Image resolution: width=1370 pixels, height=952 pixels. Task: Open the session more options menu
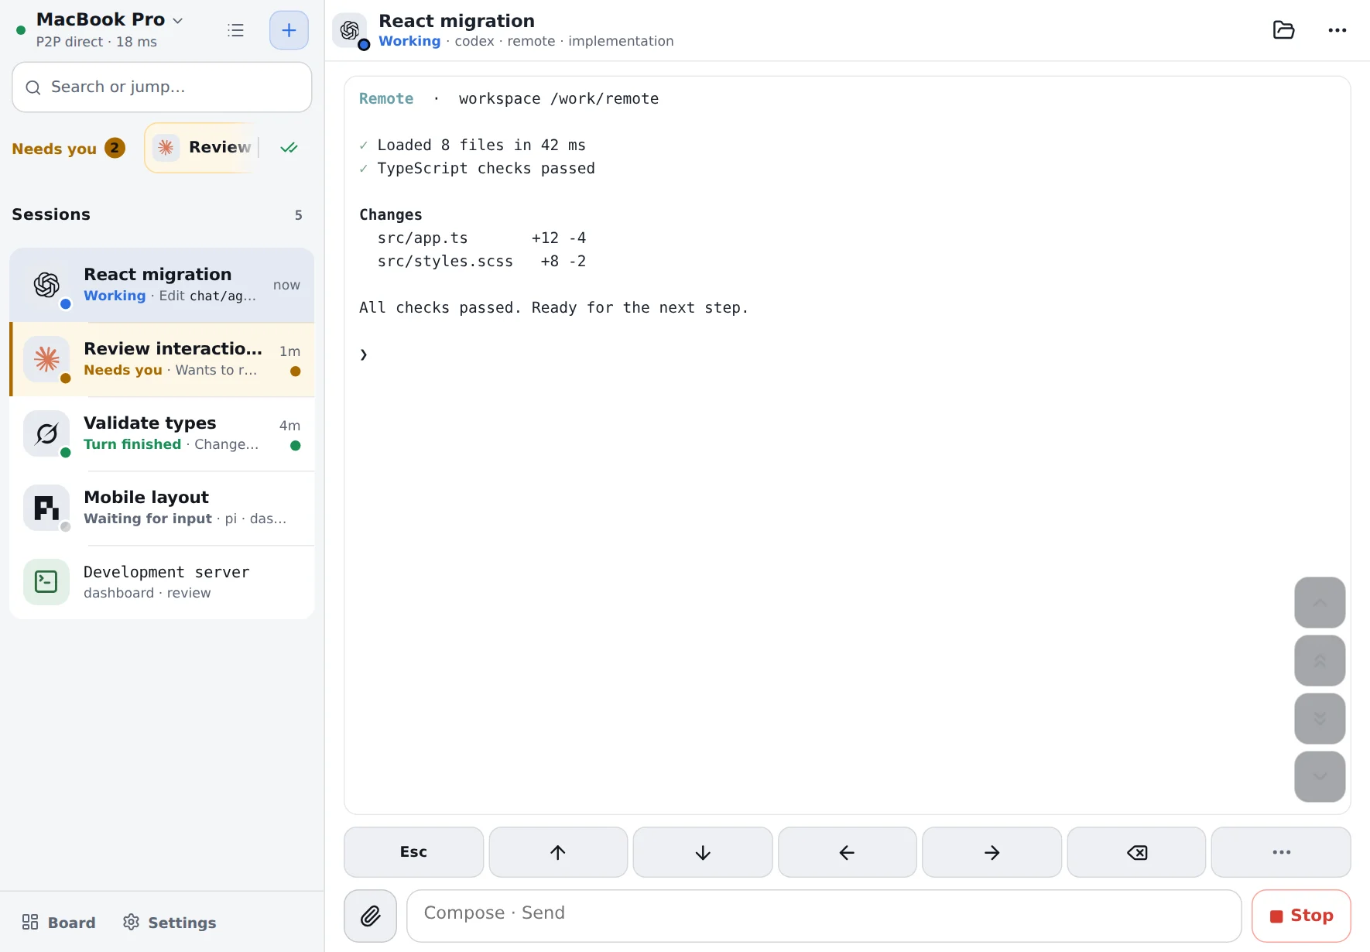coord(1337,30)
